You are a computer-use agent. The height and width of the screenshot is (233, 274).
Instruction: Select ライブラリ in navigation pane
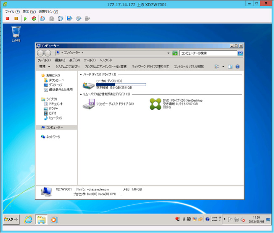49,99
